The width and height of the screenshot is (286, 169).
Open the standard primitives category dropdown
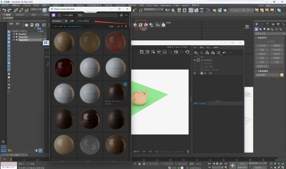(x=270, y=34)
